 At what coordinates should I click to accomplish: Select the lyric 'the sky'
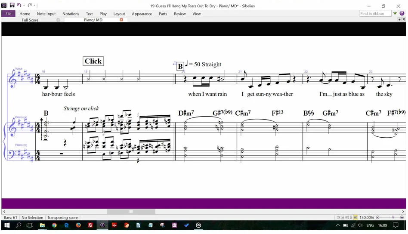tap(384, 94)
